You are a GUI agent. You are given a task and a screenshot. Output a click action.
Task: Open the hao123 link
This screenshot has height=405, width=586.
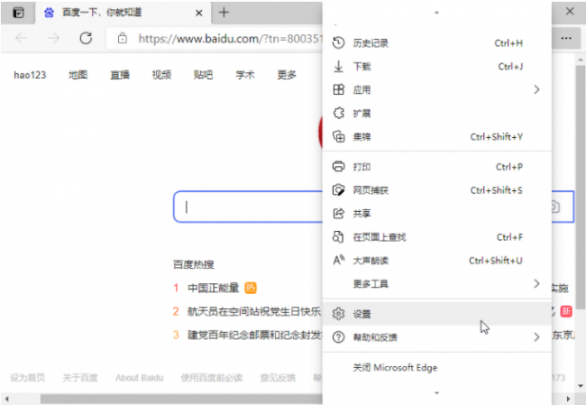[x=30, y=75]
